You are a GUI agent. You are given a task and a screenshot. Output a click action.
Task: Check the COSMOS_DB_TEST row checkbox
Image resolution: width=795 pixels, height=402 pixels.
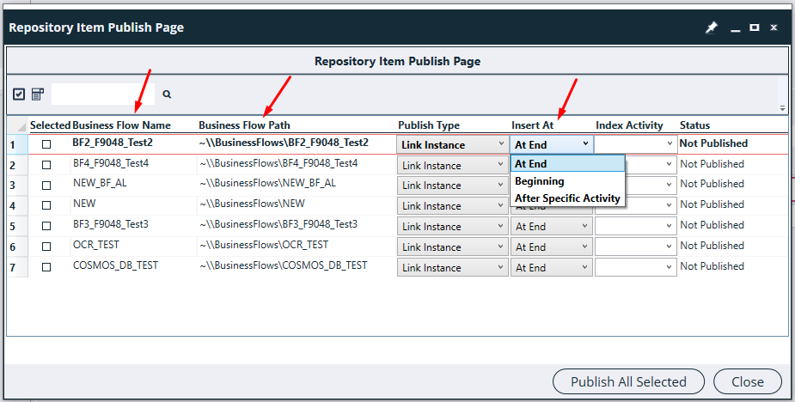pos(46,267)
